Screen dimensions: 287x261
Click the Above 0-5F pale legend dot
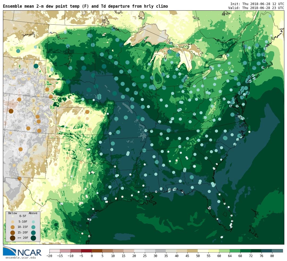tap(33, 216)
